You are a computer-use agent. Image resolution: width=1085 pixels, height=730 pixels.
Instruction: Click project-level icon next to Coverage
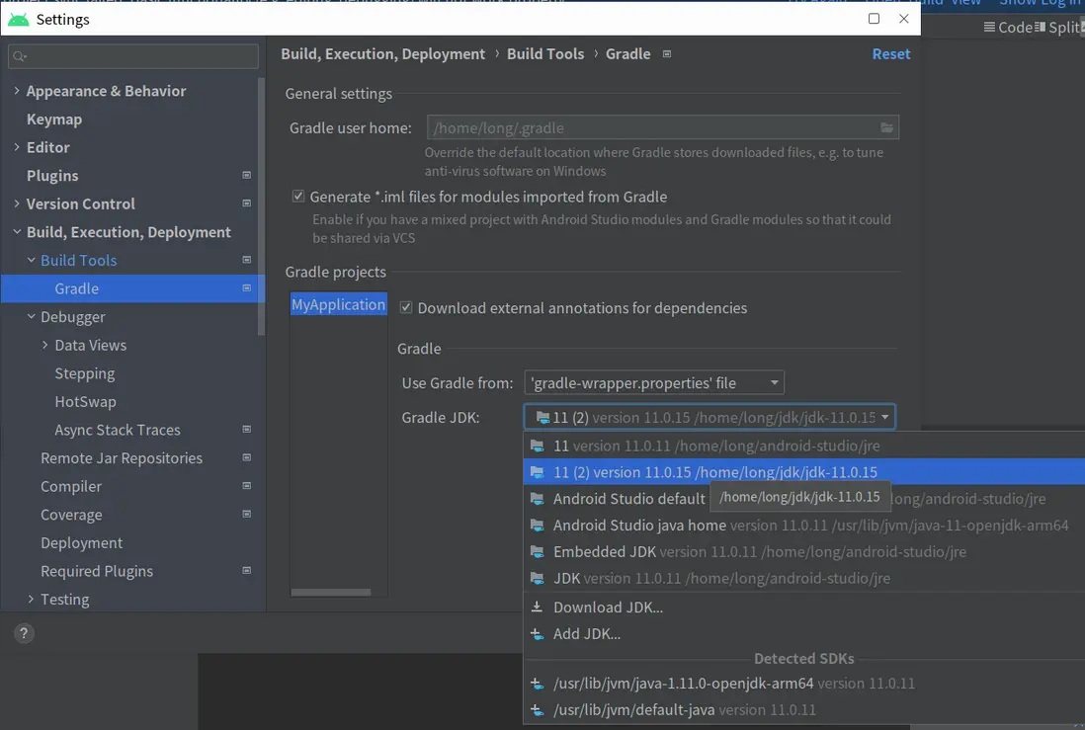pos(246,514)
